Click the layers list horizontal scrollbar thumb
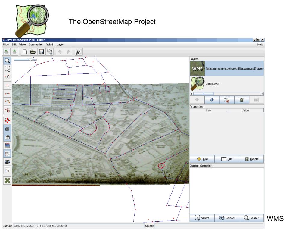 click(204, 94)
